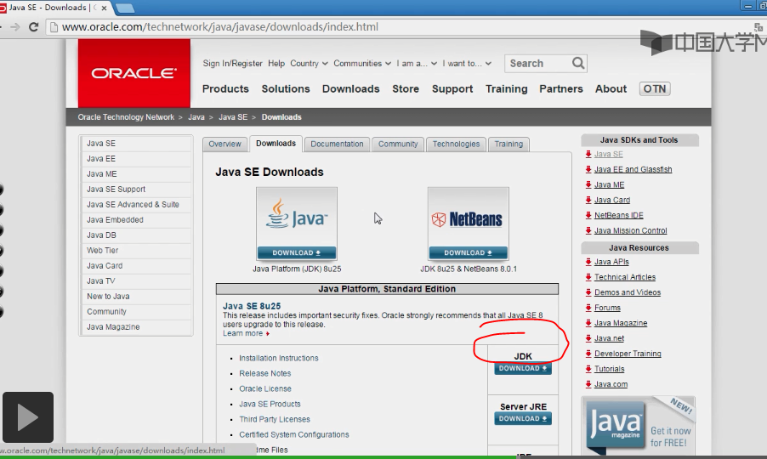Switch to the Documentation tab

tap(337, 144)
